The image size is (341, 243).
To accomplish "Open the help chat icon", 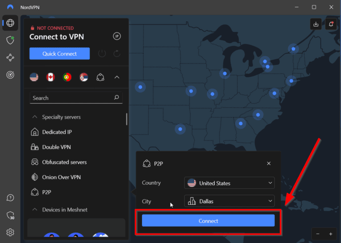I will click(10, 198).
